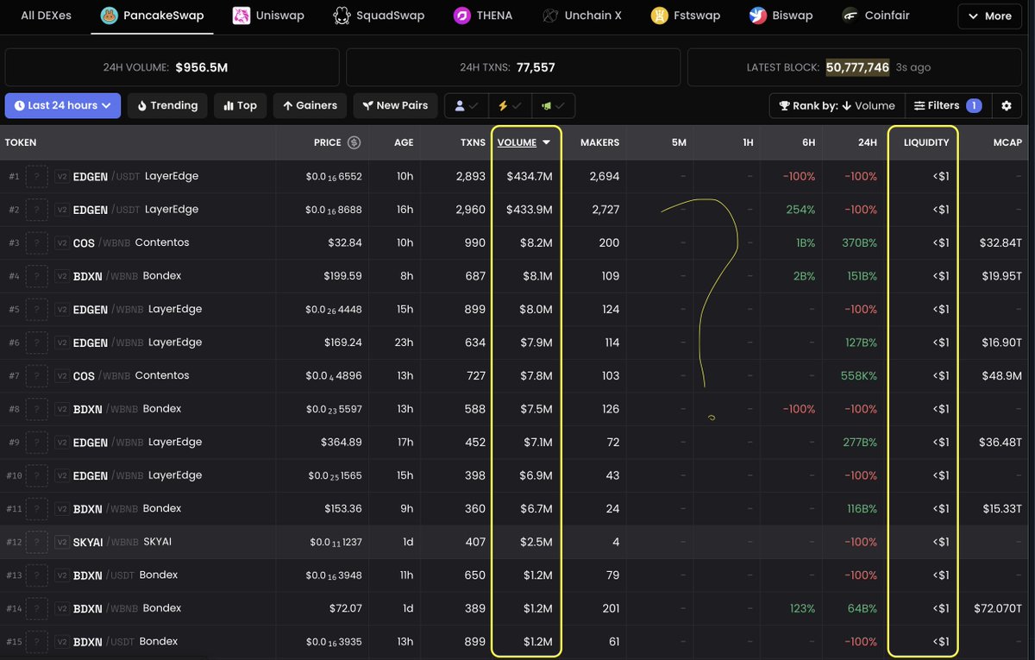This screenshot has width=1035, height=660.
Task: Switch to the Biswap tab
Action: [x=780, y=16]
